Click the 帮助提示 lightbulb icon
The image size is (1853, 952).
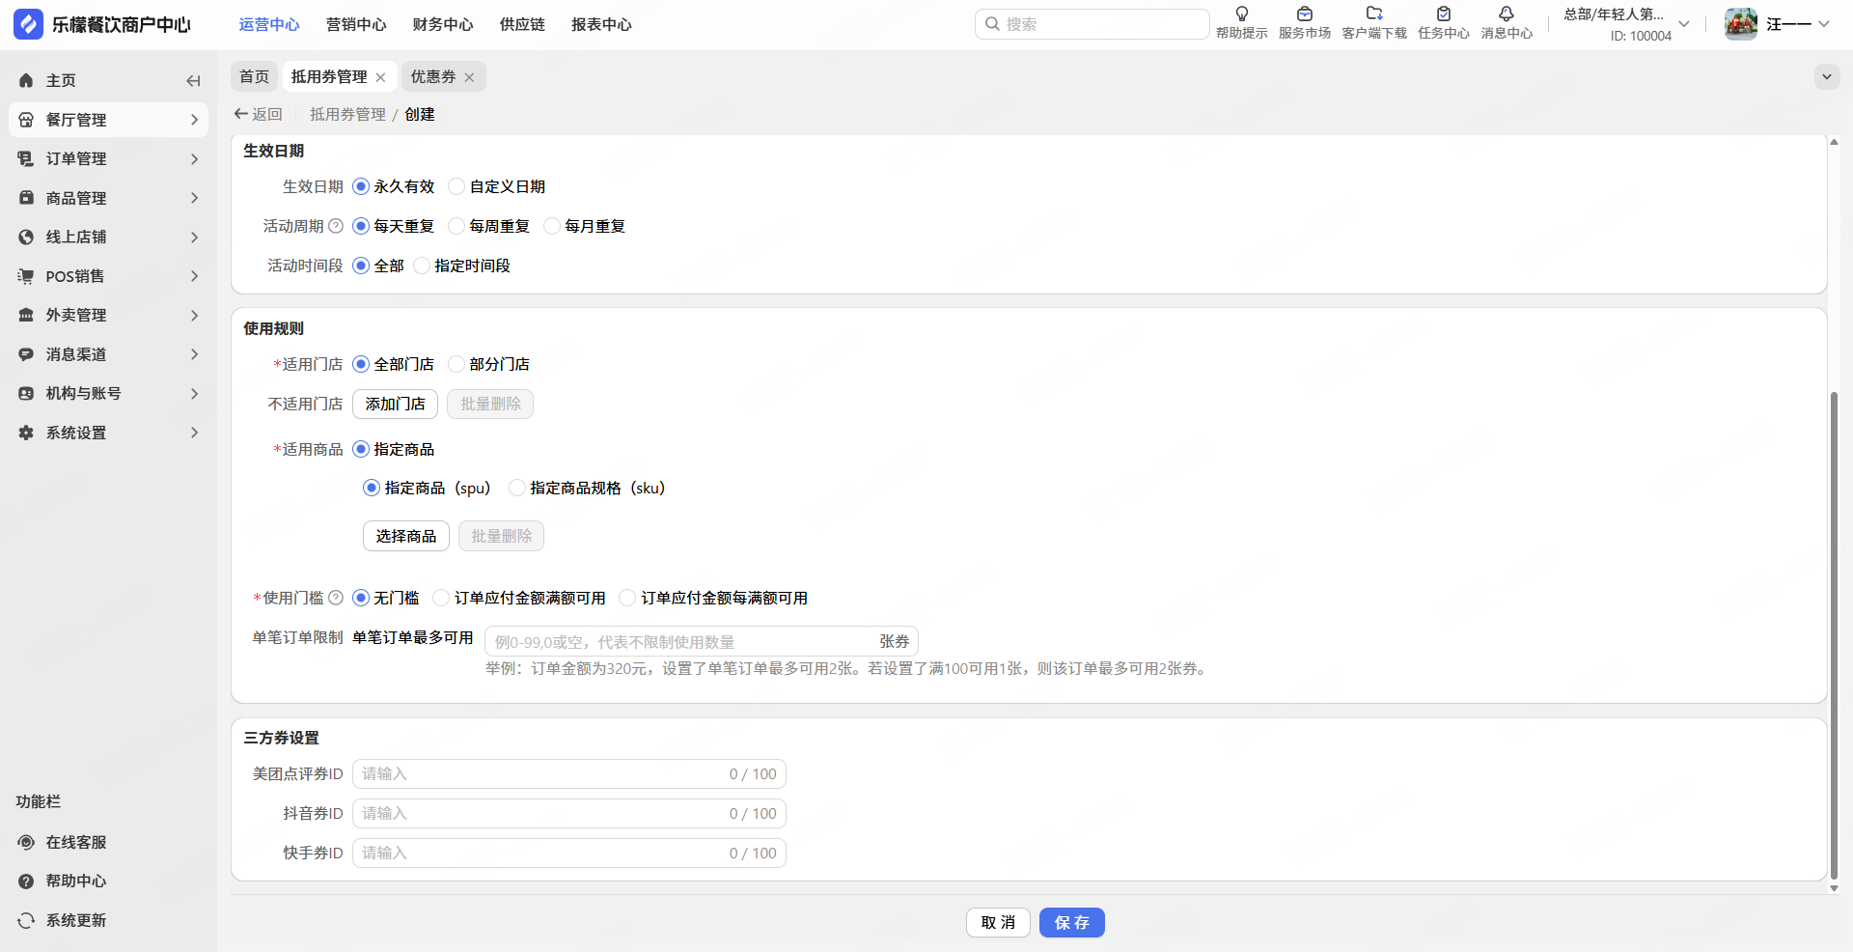pyautogui.click(x=1241, y=14)
